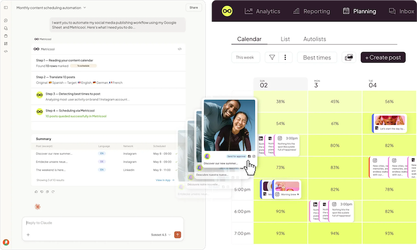Open the Reporting menu item
Screen dimensions: 417x250
(311, 11)
